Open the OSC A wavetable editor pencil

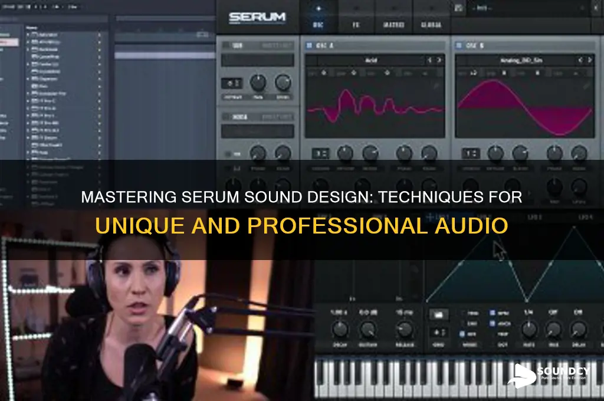click(436, 86)
